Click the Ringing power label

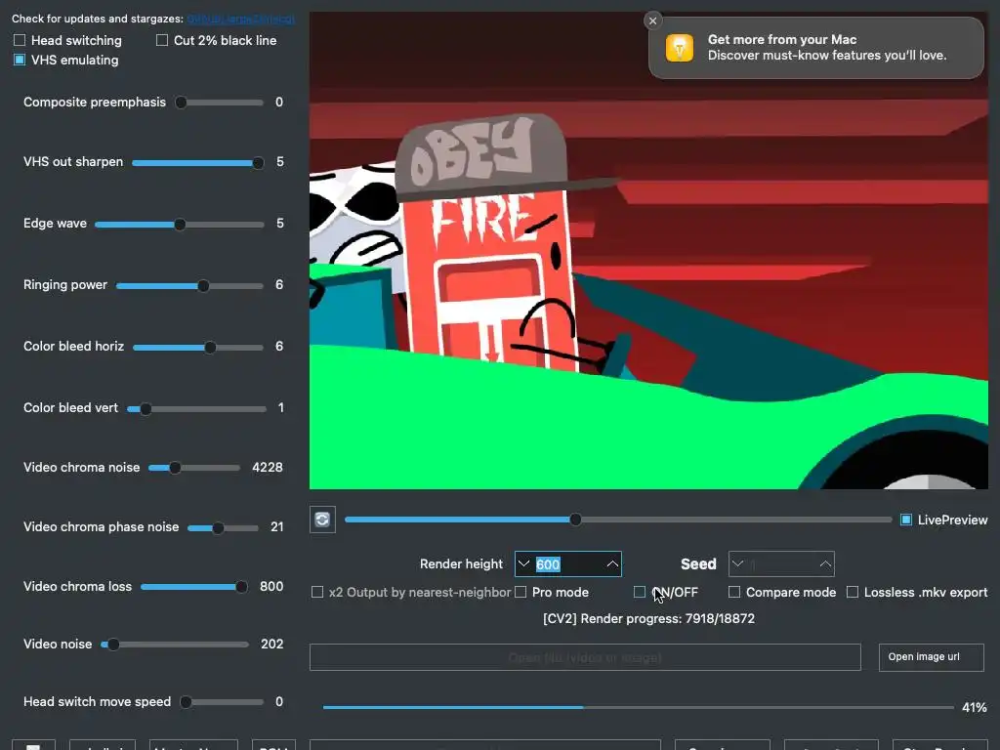(x=65, y=285)
